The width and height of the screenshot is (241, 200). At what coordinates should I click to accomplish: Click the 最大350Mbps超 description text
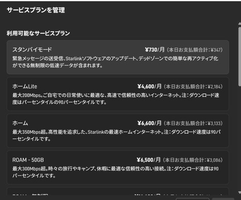pyautogui.click(x=116, y=136)
